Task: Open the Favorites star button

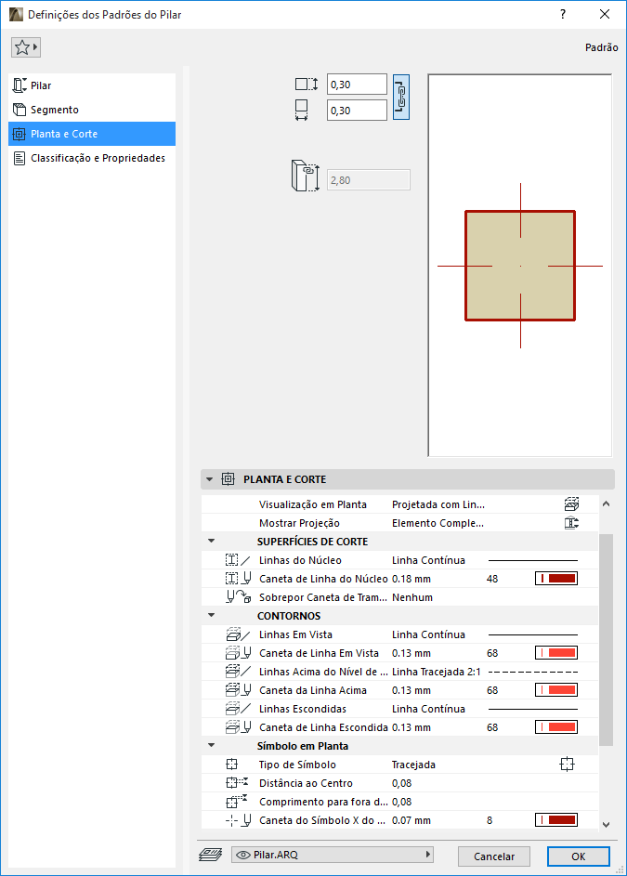Action: tap(26, 47)
